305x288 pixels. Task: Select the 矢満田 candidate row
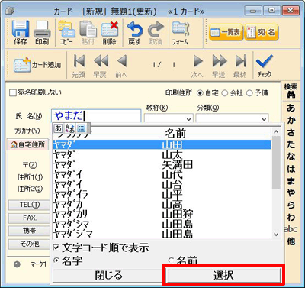point(162,164)
